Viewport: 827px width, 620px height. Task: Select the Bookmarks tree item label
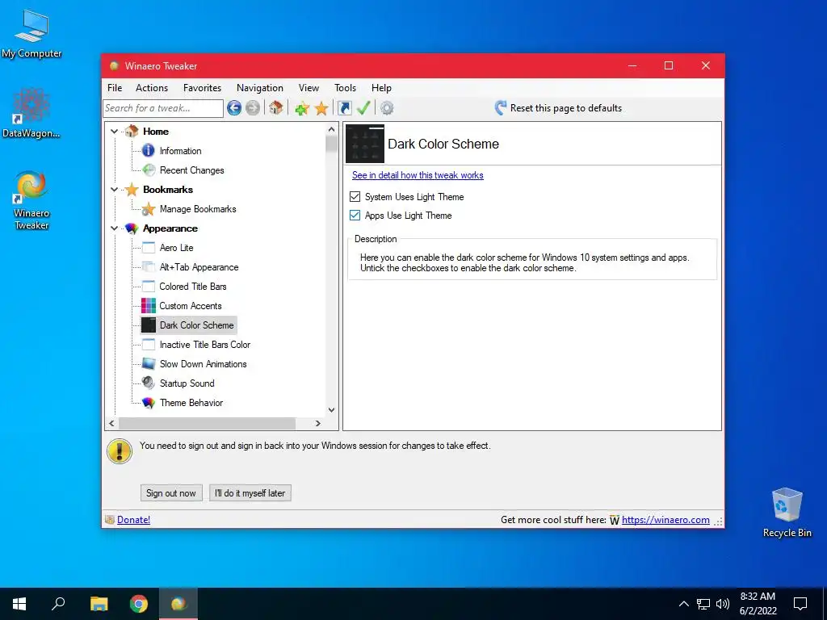pyautogui.click(x=168, y=189)
